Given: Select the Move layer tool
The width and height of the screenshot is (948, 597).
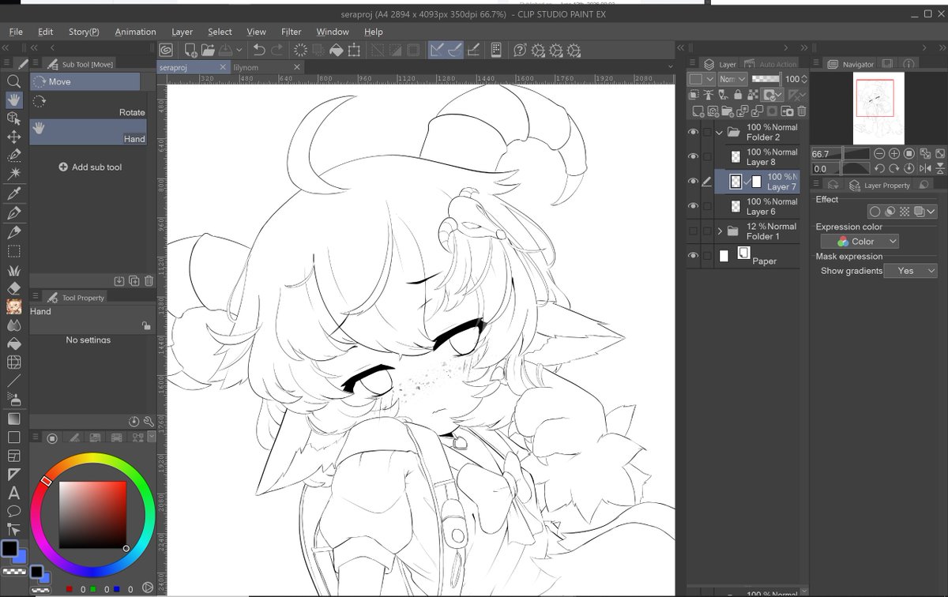Looking at the screenshot, I should point(13,137).
